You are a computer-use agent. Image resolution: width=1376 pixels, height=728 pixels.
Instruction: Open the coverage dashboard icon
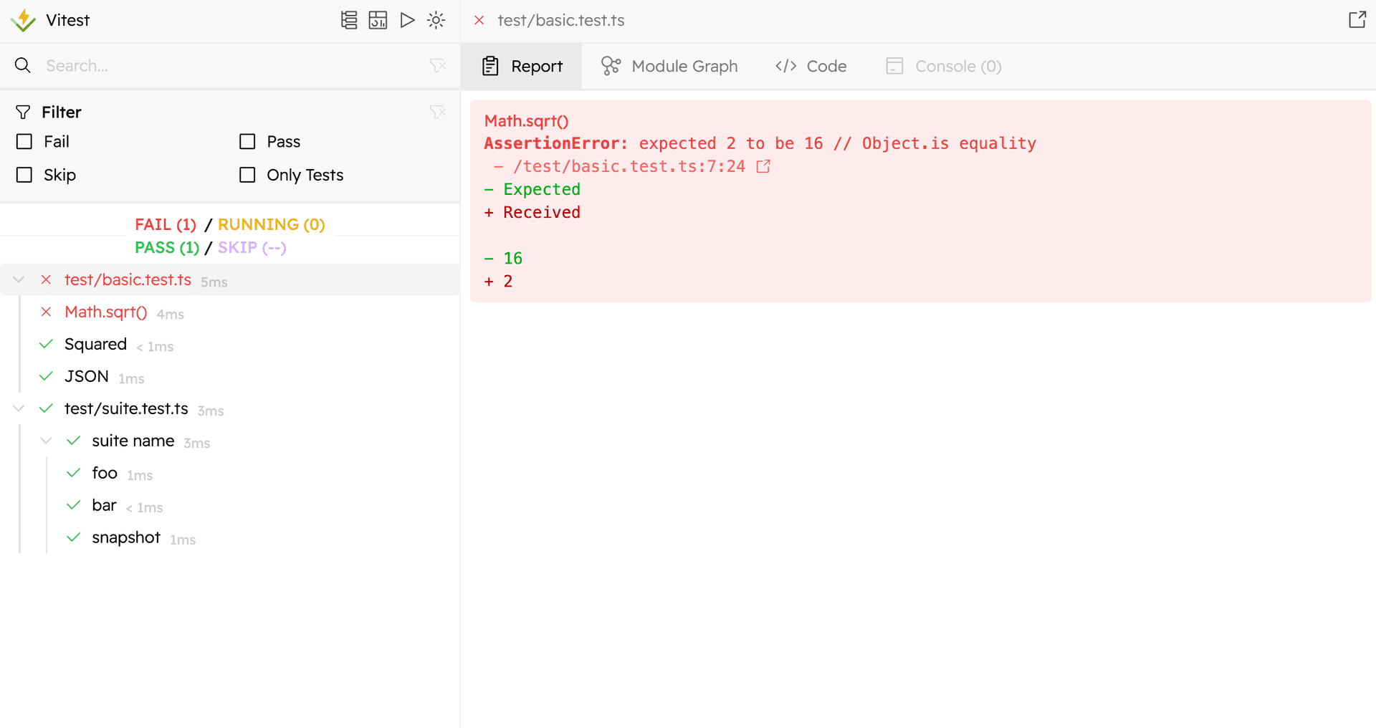(x=378, y=20)
